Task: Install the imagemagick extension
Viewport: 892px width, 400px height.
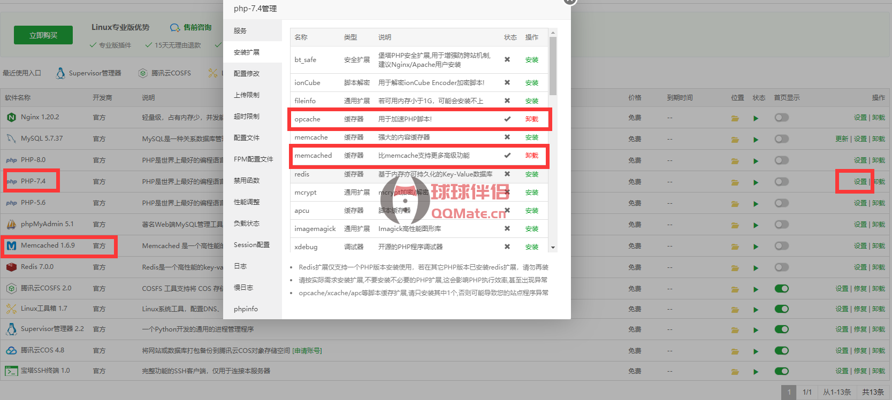Action: pyautogui.click(x=532, y=229)
